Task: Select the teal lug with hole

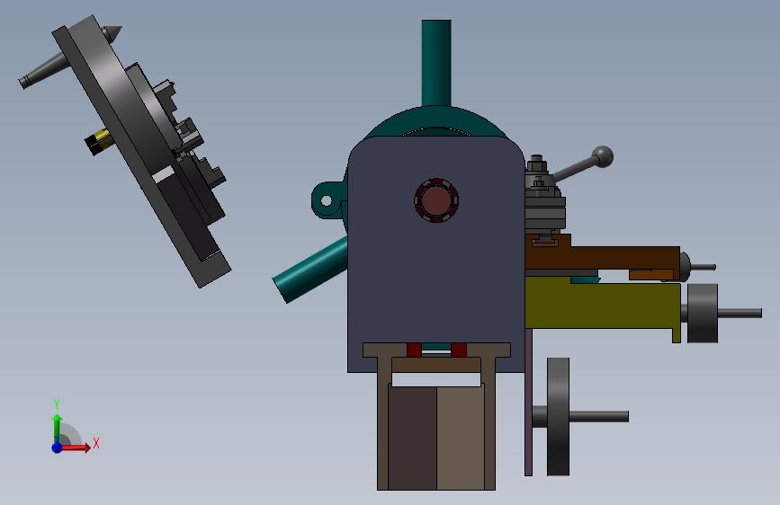Action: click(x=327, y=200)
